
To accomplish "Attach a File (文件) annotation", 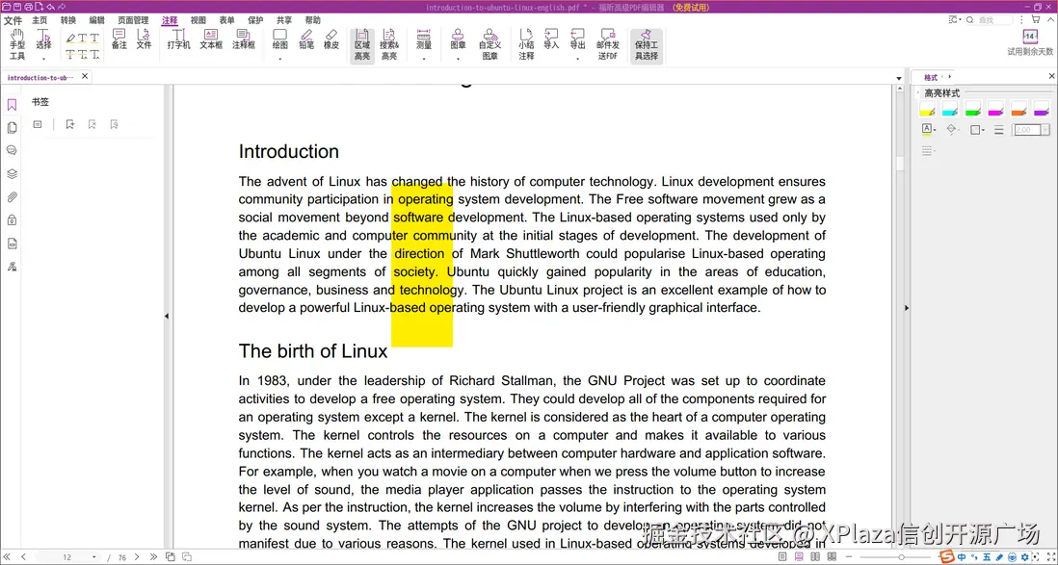I will pos(144,39).
